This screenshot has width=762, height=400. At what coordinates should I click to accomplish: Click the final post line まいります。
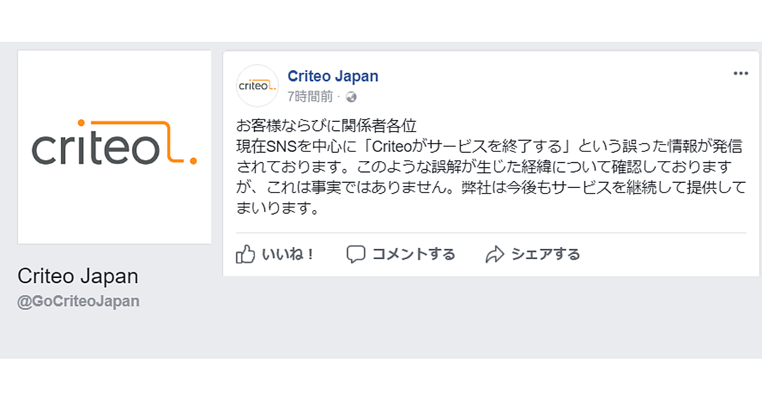click(277, 209)
